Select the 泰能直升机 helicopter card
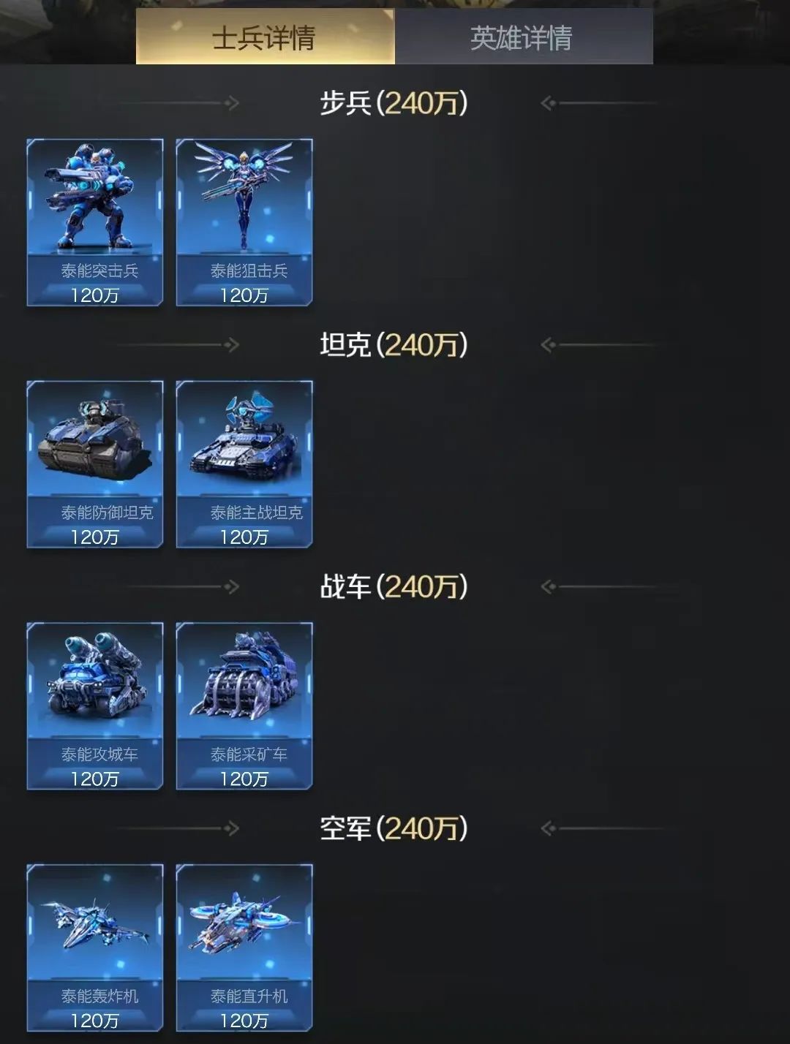This screenshot has width=790, height=1044. point(244,948)
